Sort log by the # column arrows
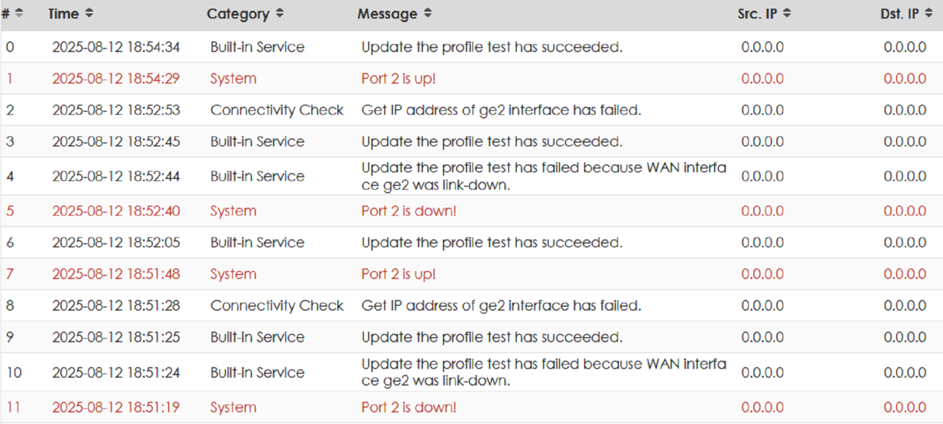 click(x=19, y=13)
